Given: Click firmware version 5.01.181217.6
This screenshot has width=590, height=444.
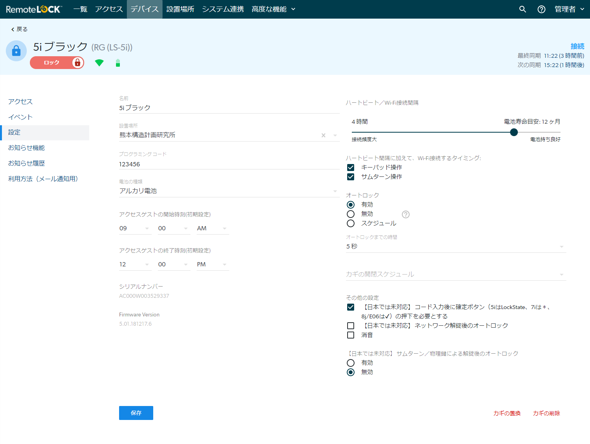Looking at the screenshot, I should 135,324.
